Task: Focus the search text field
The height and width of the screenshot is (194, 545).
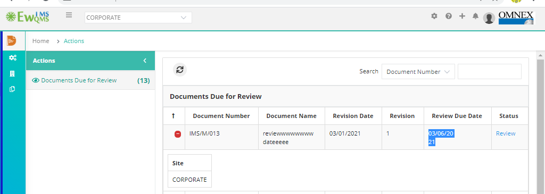Action: click(x=490, y=72)
